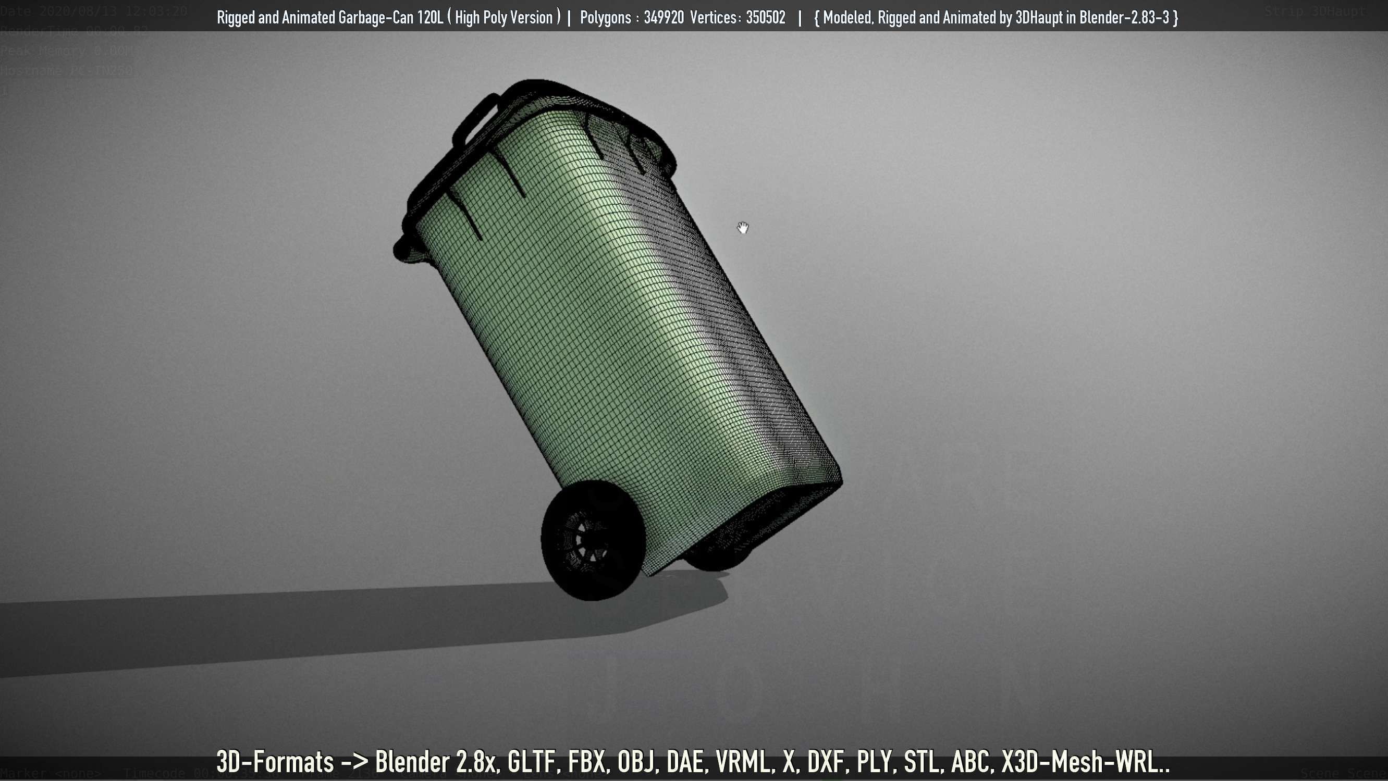
Task: Click the faint 'Peak Memory' metadata line
Action: [x=68, y=51]
